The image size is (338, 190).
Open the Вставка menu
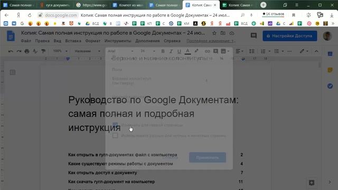73,41
